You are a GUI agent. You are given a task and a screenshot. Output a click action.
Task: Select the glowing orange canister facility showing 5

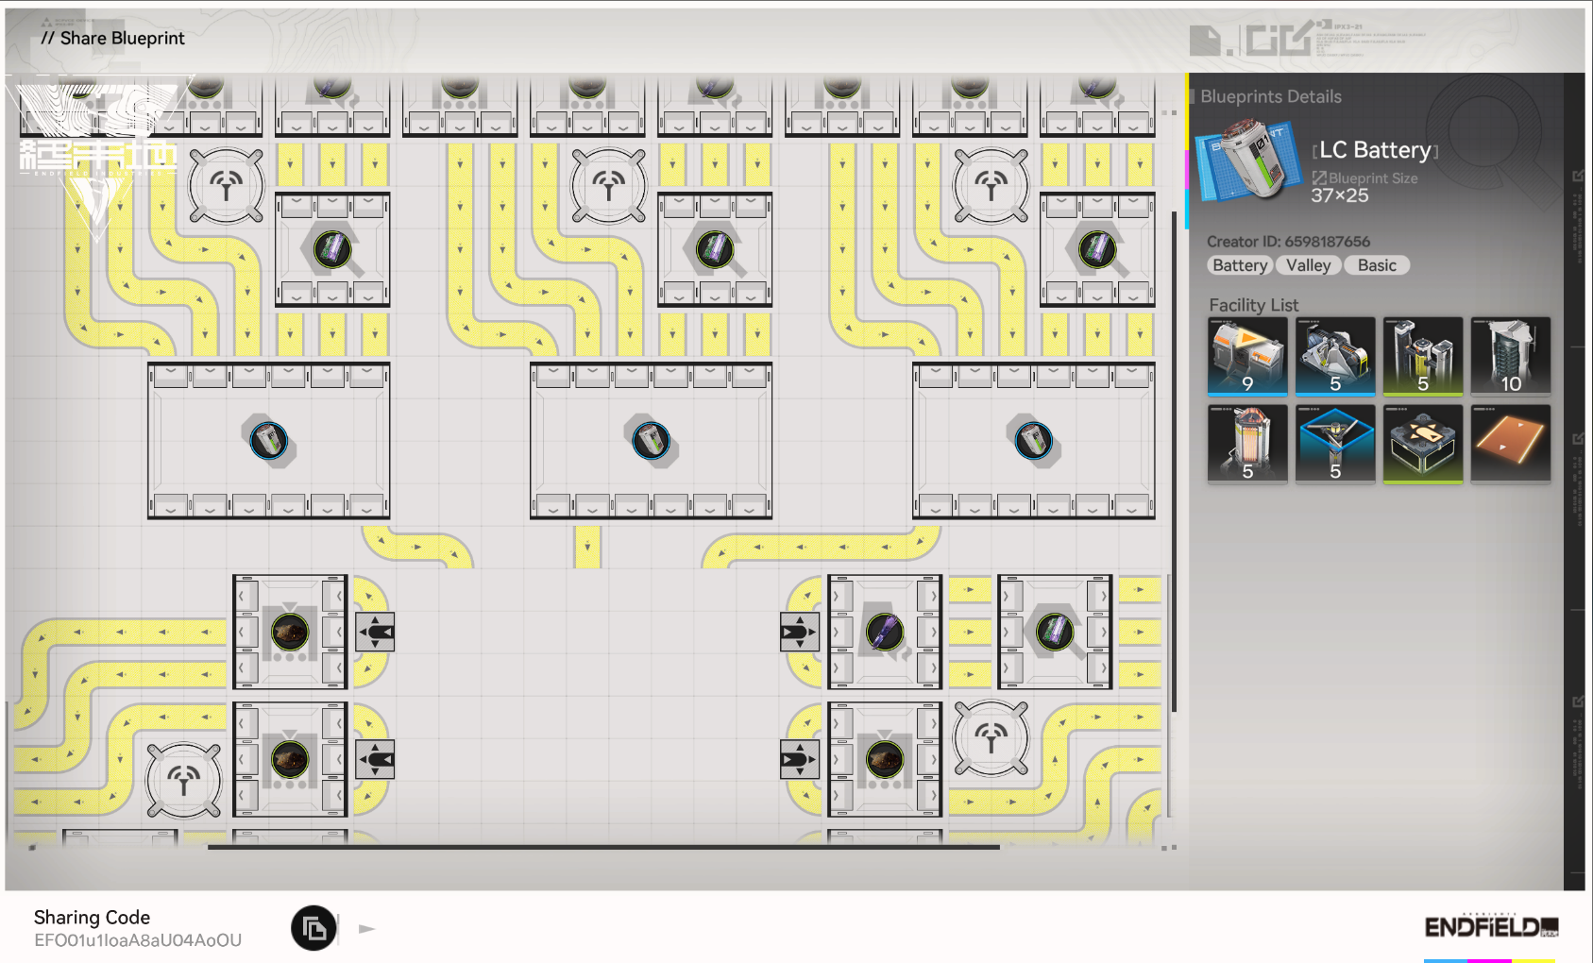click(1247, 444)
